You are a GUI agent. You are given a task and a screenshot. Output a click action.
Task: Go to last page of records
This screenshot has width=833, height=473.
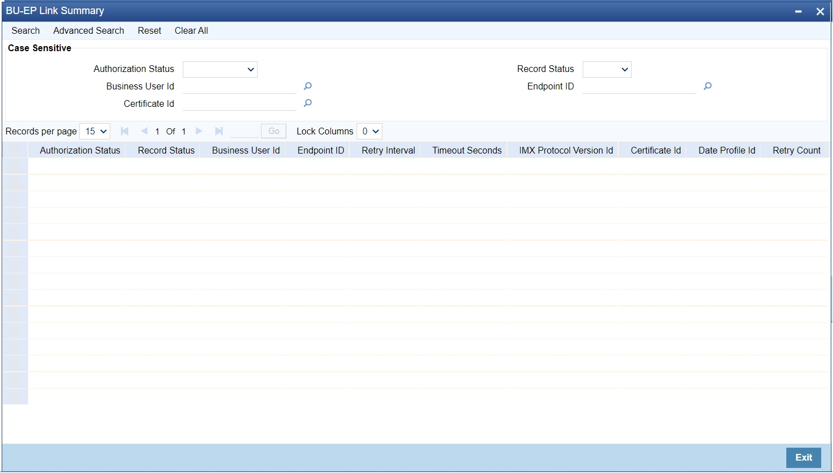coord(219,131)
